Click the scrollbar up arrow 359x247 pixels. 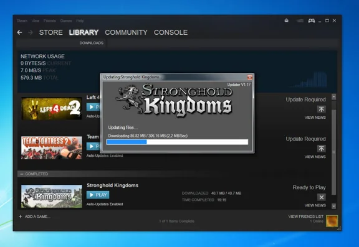333,97
